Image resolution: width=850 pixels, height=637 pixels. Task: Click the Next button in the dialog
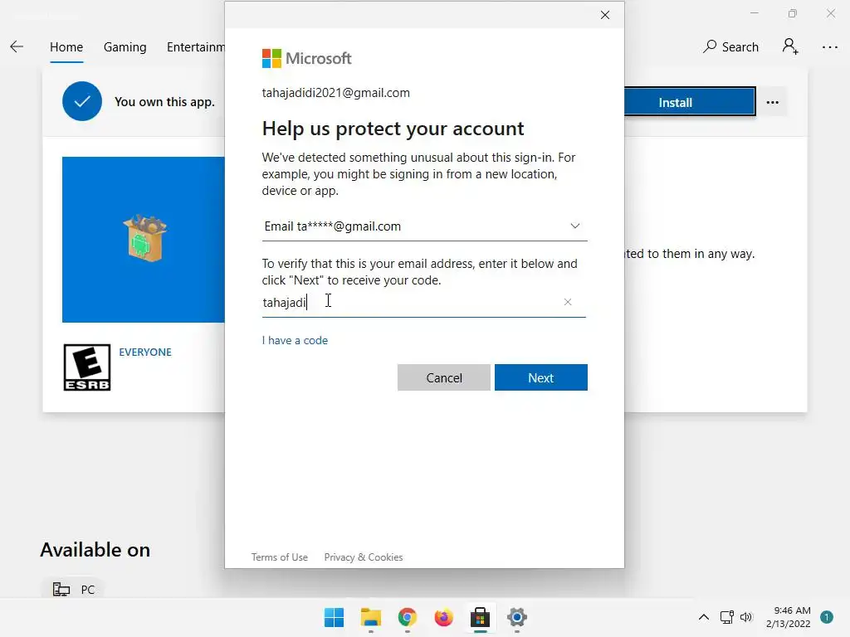click(540, 377)
